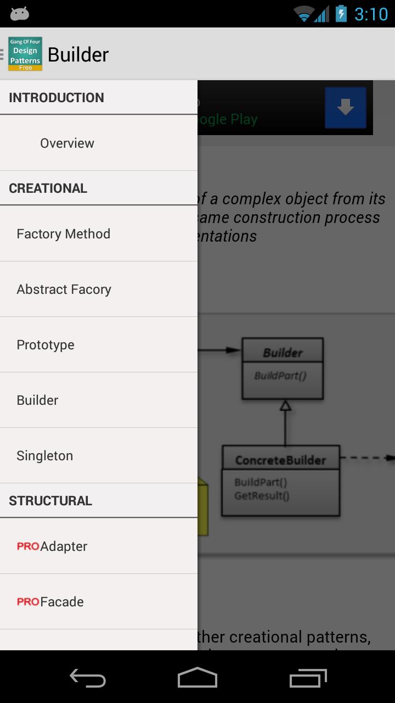Select the Prototype pattern
This screenshot has height=703, width=395.
[x=99, y=344]
